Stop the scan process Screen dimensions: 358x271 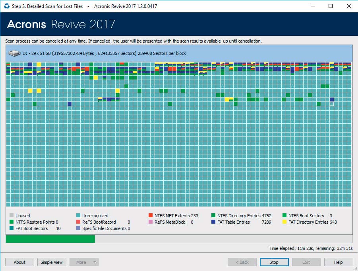pos(274,262)
